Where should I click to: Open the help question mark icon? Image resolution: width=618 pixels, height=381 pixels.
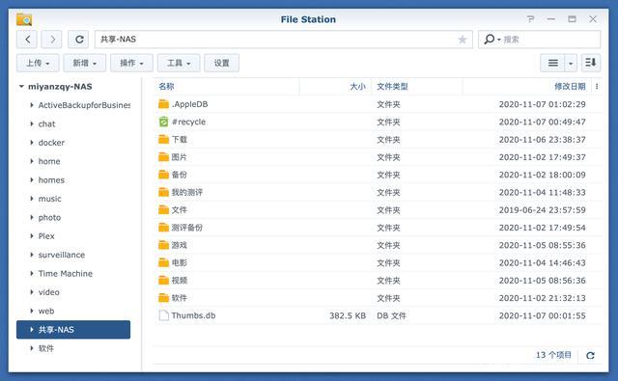[x=530, y=19]
